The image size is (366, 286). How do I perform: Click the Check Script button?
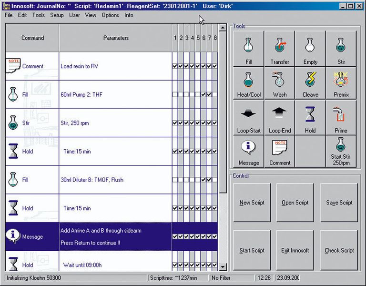[x=339, y=250]
